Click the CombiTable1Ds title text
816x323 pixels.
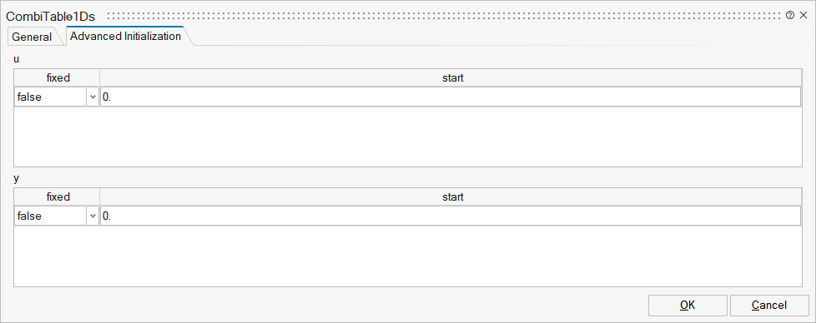point(51,16)
